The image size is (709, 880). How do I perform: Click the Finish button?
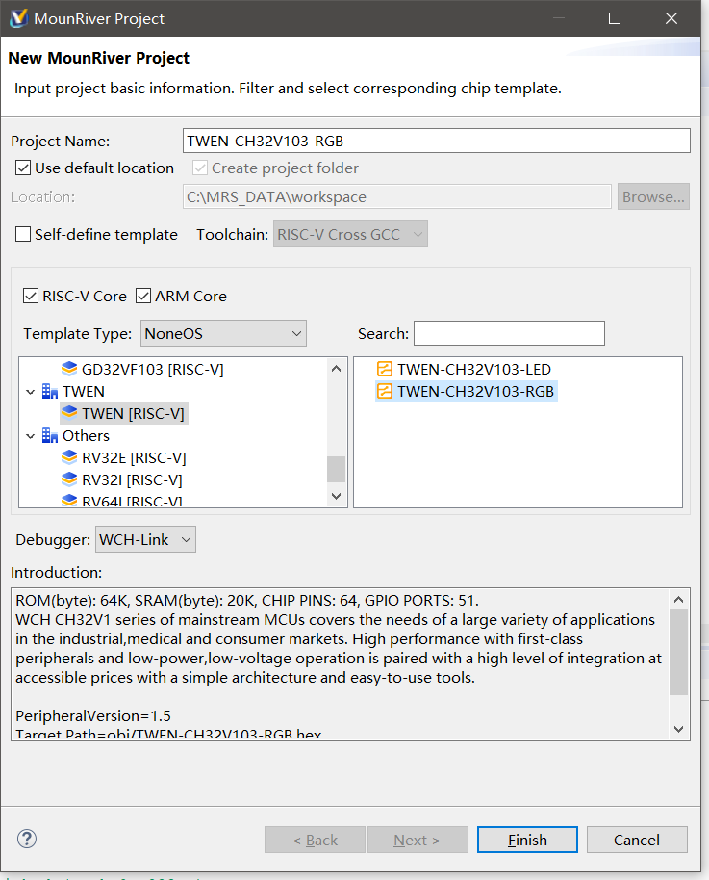pos(527,840)
